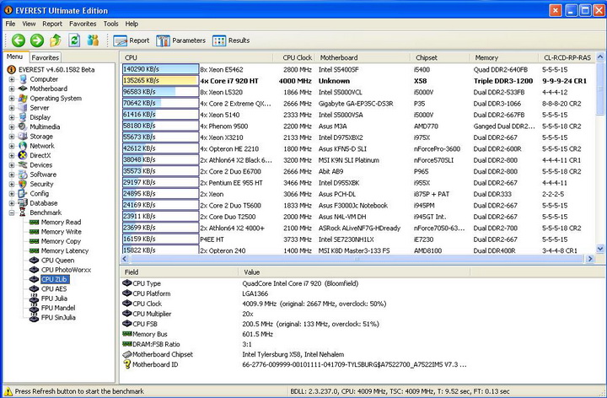Screen dimensions: 607x398
Task: Select the Multimedia tree icon
Action: coord(23,126)
